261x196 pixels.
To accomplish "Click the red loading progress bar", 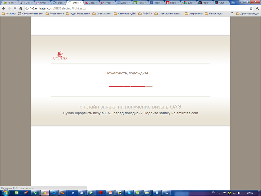I will tap(130, 86).
